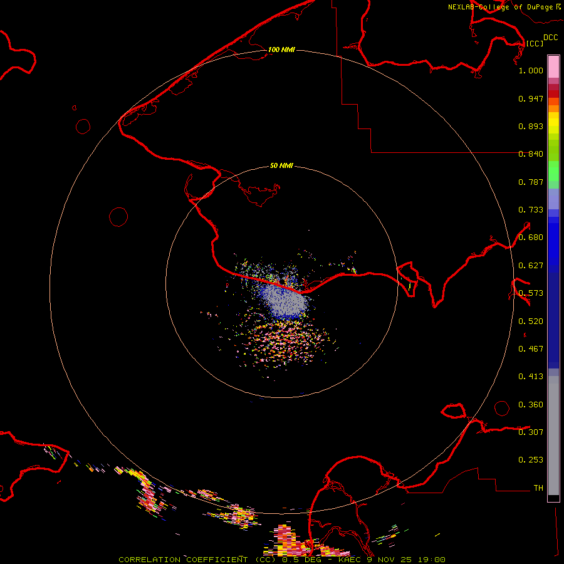The image size is (564, 564).
Task: Click the 50 NMI range ring label
Action: click(281, 165)
